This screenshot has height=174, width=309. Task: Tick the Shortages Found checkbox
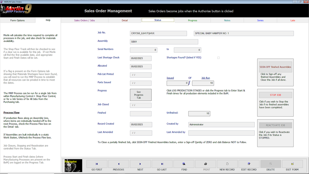219,58
